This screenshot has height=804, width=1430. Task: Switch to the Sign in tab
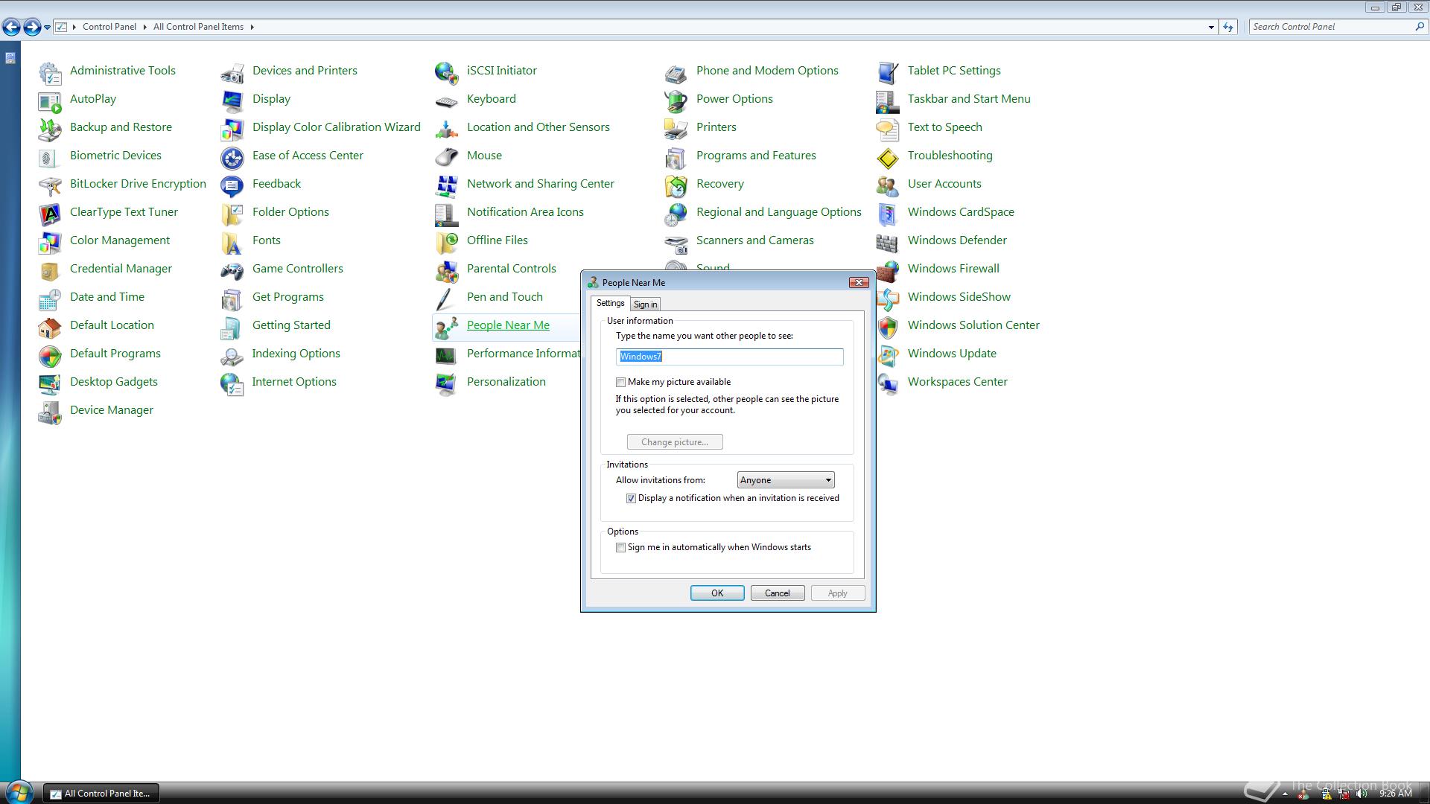[645, 304]
